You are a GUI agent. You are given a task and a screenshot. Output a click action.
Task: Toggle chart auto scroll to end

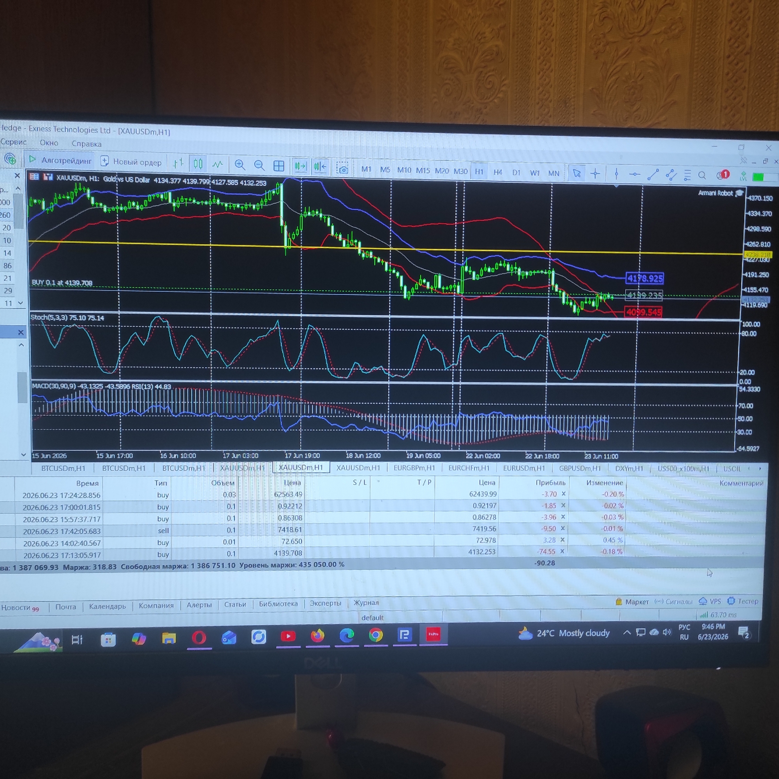(x=300, y=166)
